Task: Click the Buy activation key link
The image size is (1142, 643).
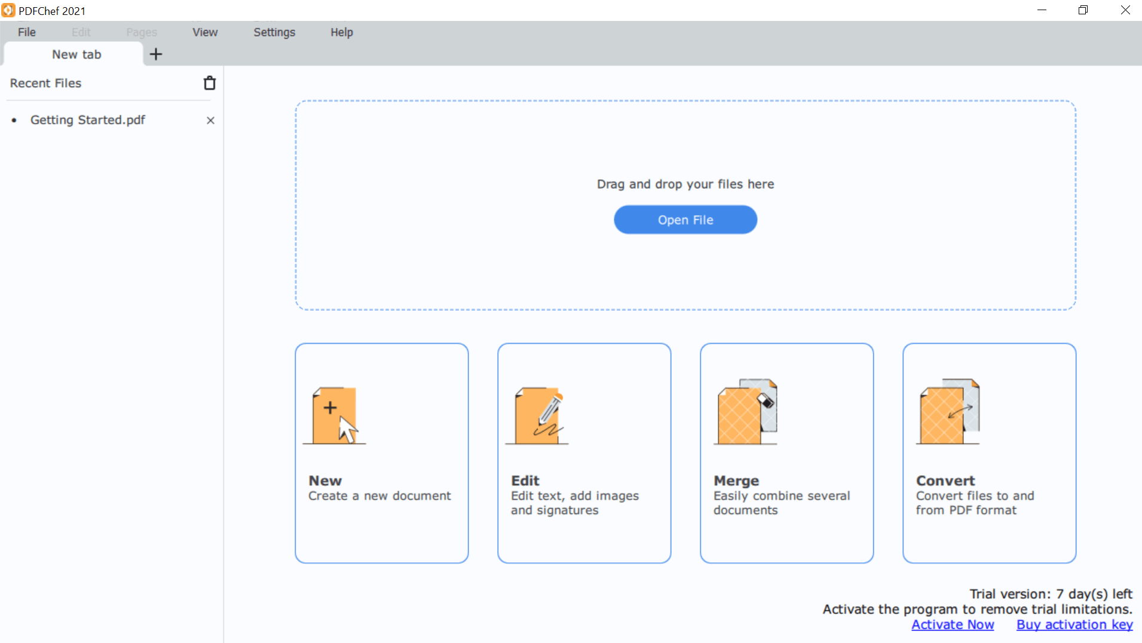Action: 1074,624
